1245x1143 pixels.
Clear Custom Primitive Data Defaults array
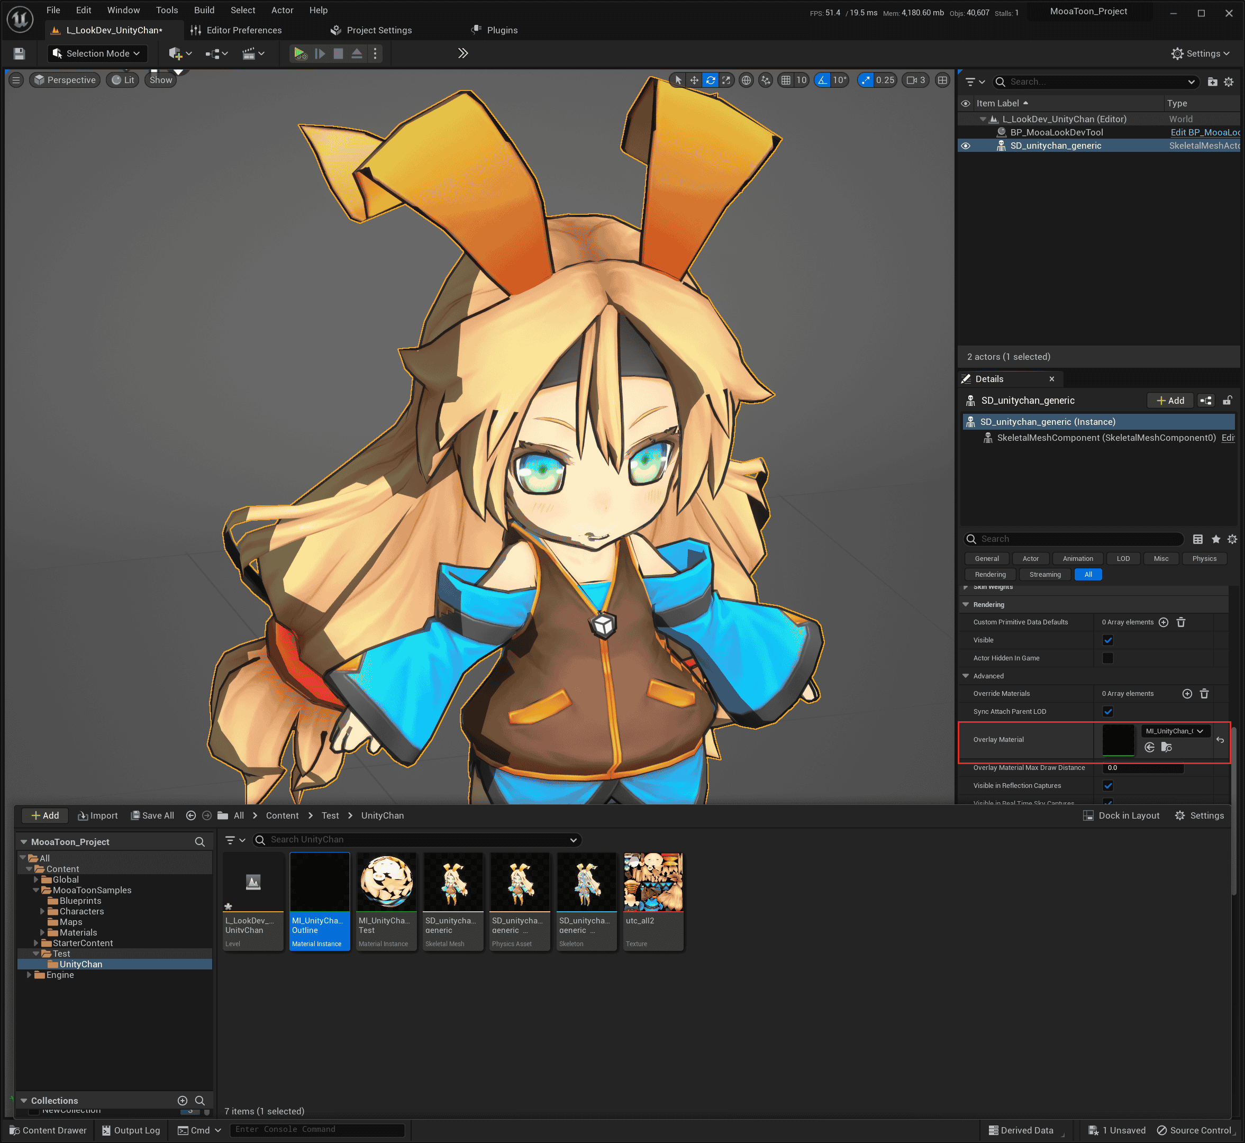tap(1180, 622)
